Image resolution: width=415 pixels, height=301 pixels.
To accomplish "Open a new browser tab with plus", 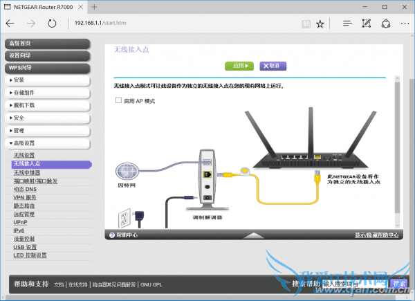I will tap(94, 7).
